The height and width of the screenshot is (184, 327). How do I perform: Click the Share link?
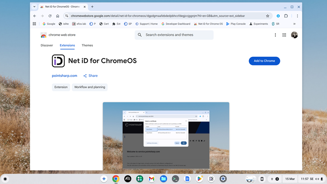pos(90,76)
